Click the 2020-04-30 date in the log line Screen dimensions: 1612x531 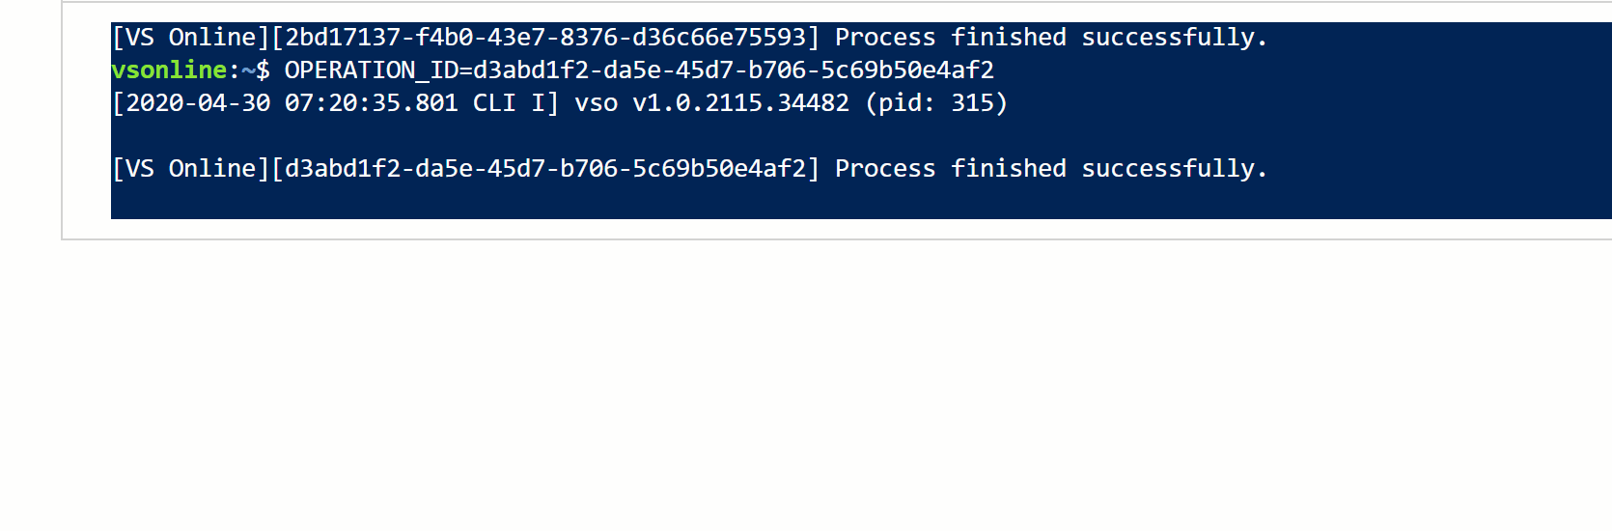click(x=198, y=103)
